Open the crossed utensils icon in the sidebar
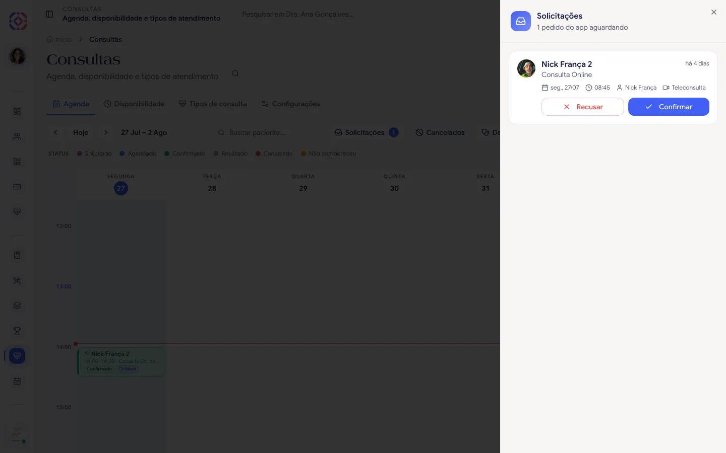 [17, 280]
